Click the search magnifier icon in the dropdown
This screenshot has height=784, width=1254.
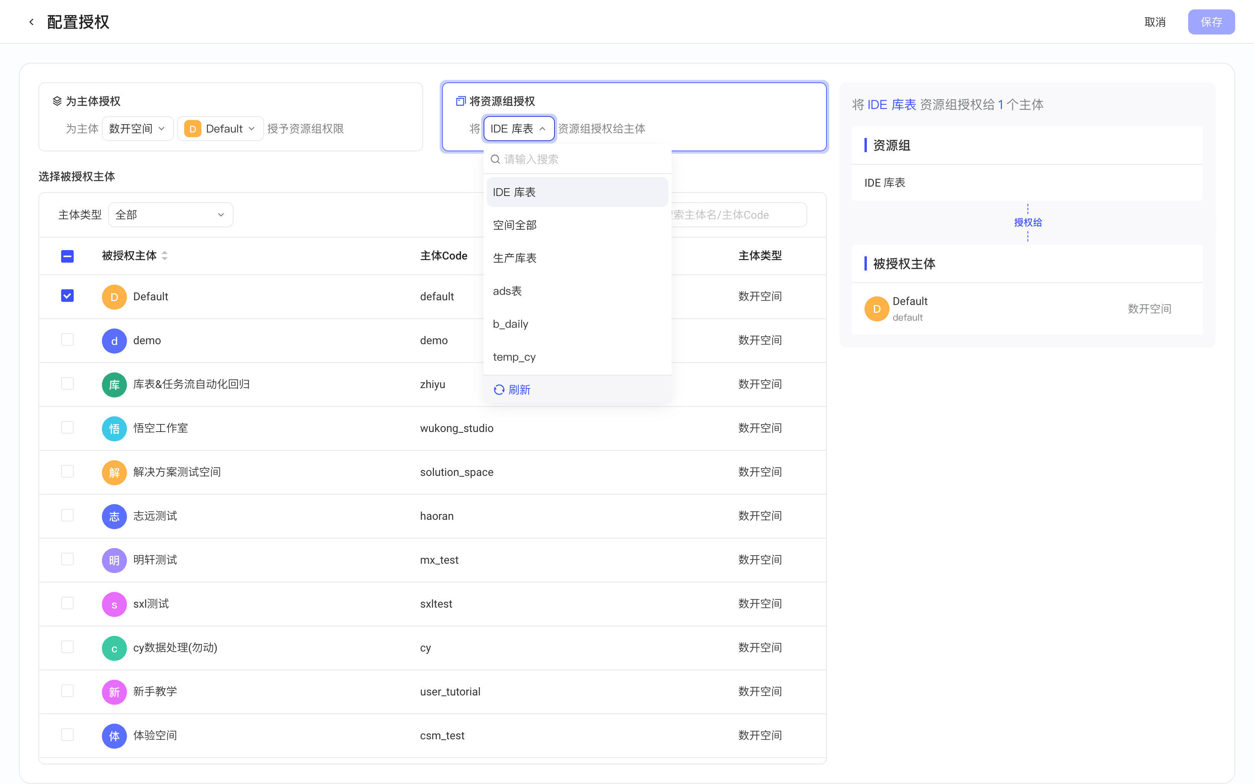click(x=495, y=159)
